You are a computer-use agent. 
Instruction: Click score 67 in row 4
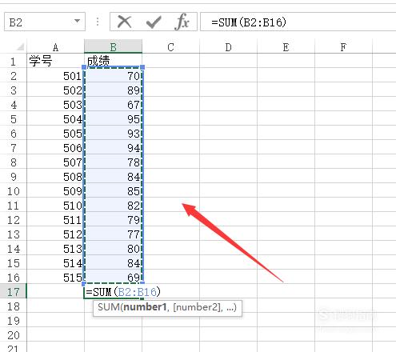point(113,105)
